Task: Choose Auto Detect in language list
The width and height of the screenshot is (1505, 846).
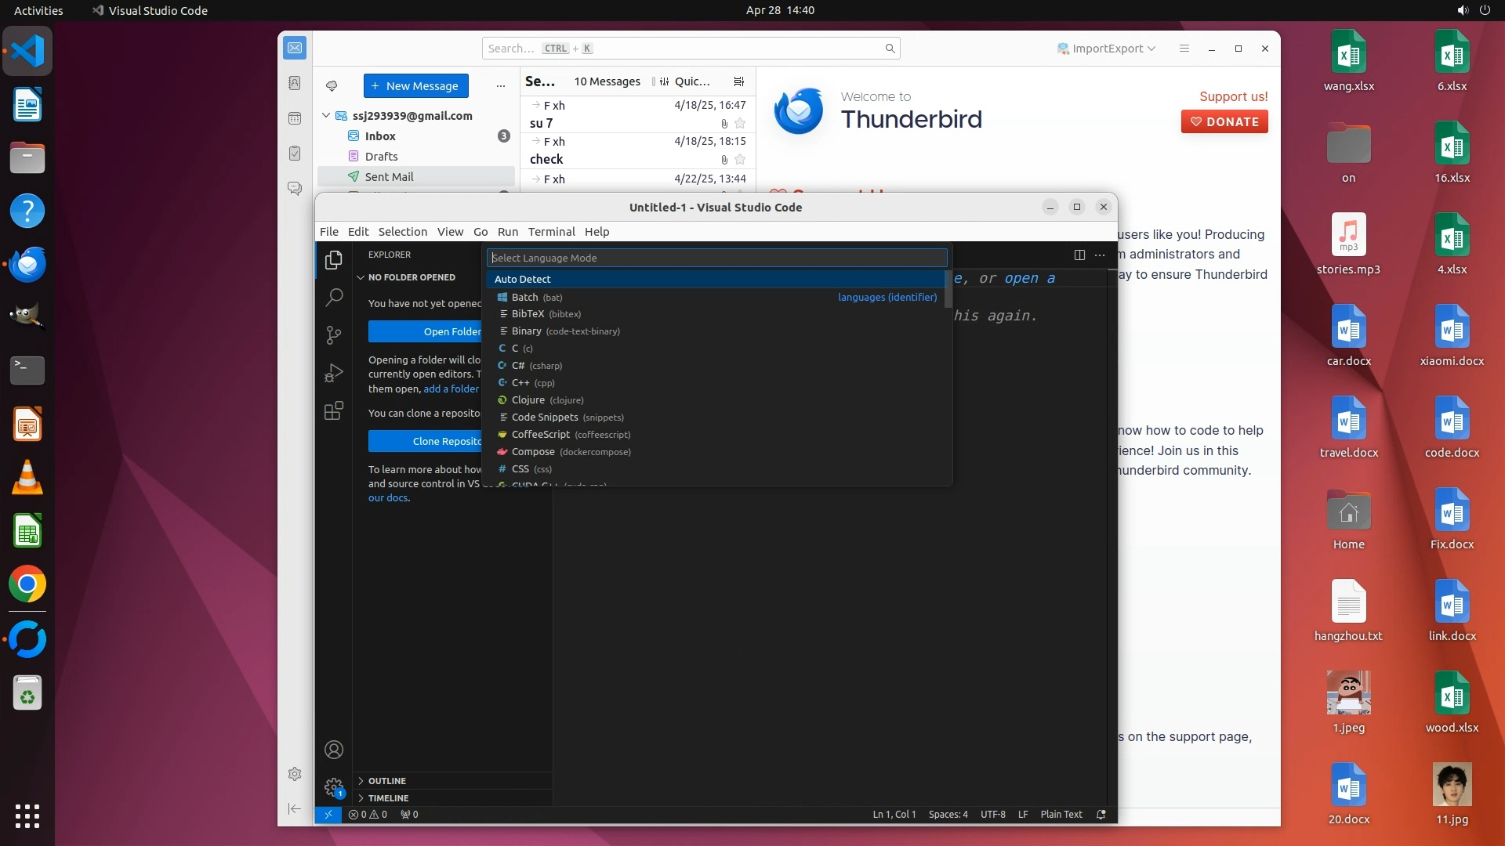Action: [x=523, y=280]
